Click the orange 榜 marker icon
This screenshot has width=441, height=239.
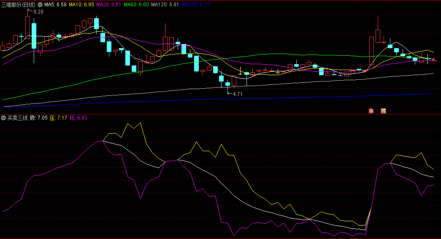pyautogui.click(x=383, y=111)
